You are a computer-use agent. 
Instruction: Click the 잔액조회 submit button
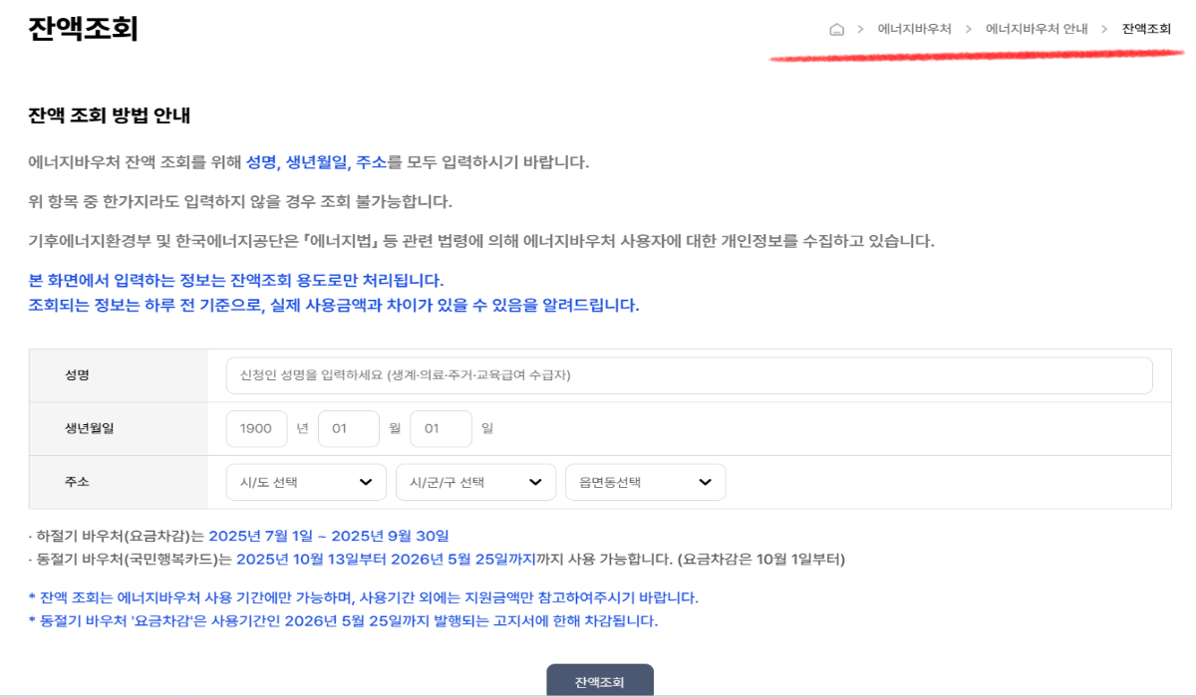[600, 681]
